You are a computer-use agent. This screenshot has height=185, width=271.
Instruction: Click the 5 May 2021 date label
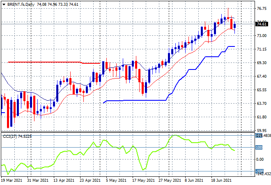click(x=116, y=180)
